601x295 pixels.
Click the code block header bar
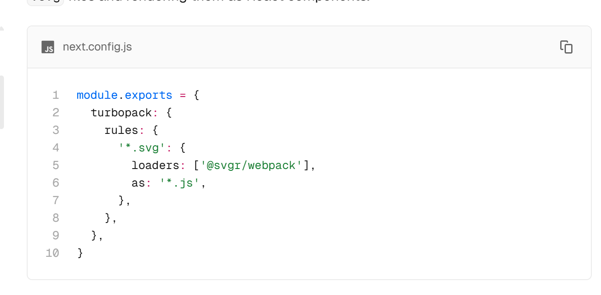click(x=307, y=47)
